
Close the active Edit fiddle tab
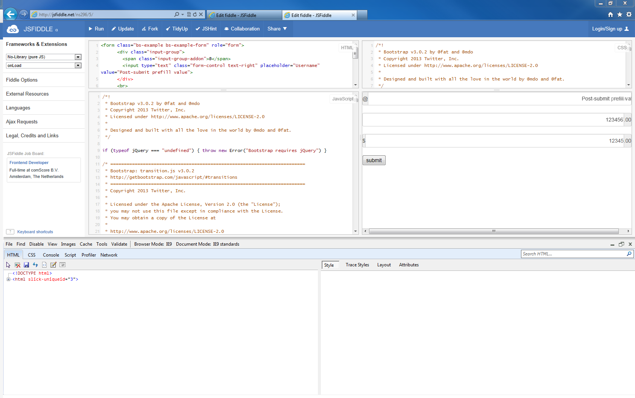tap(353, 15)
